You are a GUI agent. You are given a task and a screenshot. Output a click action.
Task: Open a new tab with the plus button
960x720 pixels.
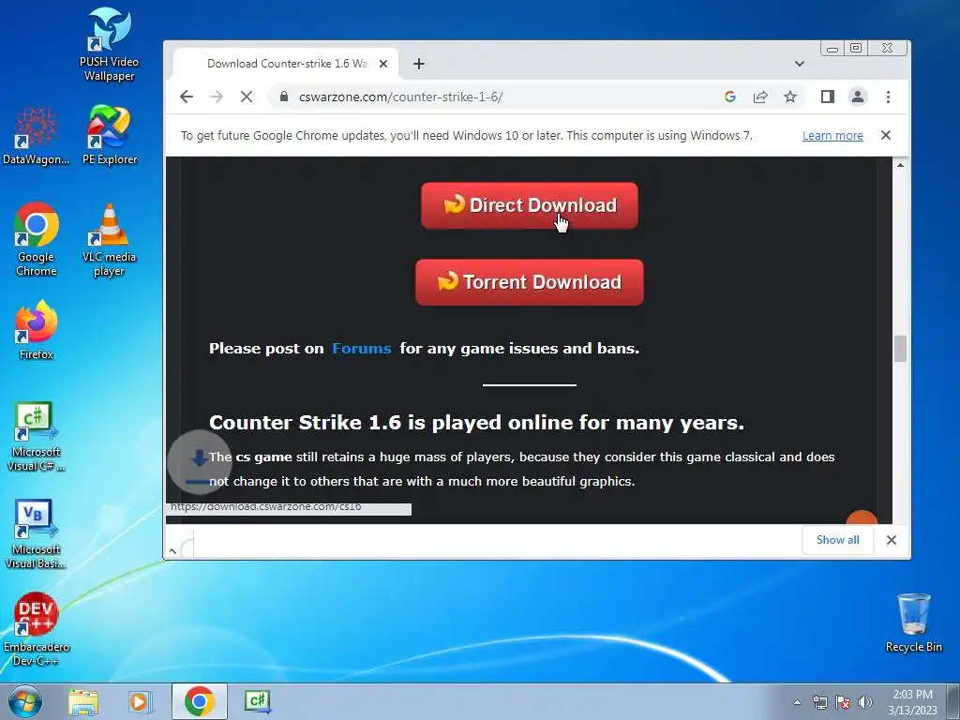(419, 64)
